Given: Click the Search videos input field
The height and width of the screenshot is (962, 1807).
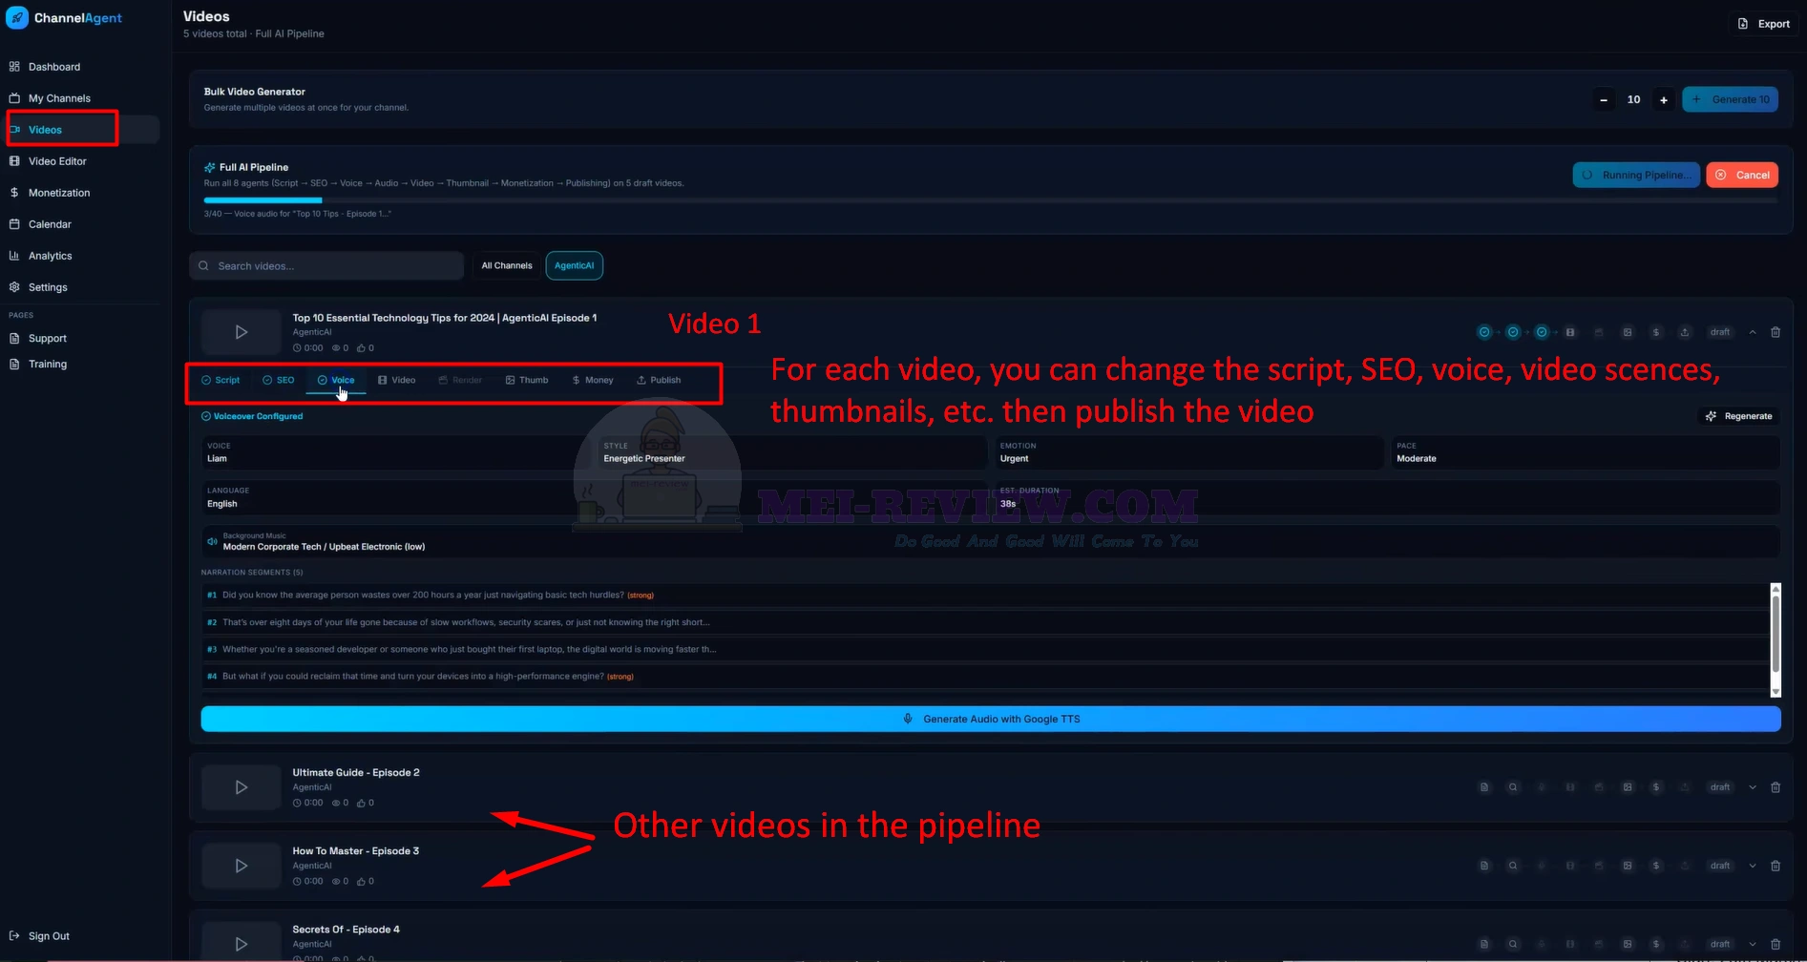Looking at the screenshot, I should [326, 266].
